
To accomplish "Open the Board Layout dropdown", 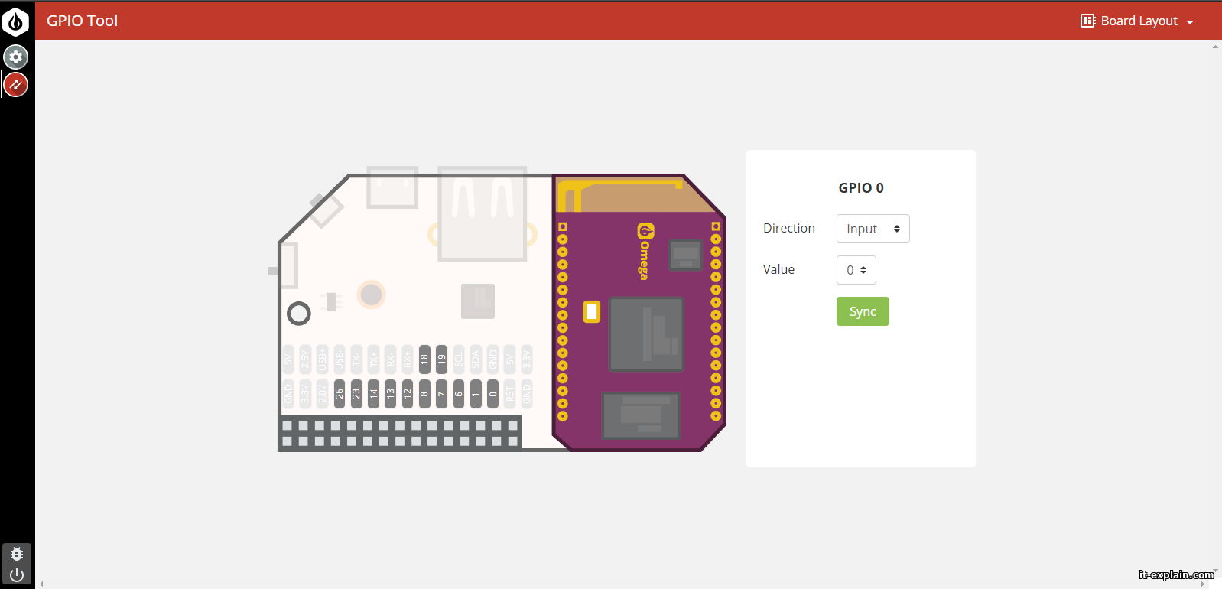I will [x=1137, y=21].
